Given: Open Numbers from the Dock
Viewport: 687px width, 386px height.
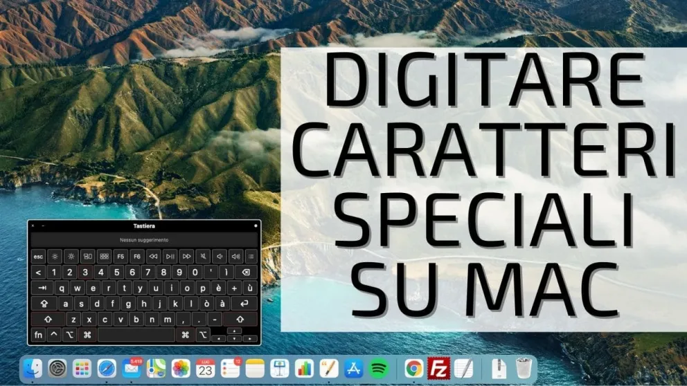Looking at the screenshot, I should 305,369.
